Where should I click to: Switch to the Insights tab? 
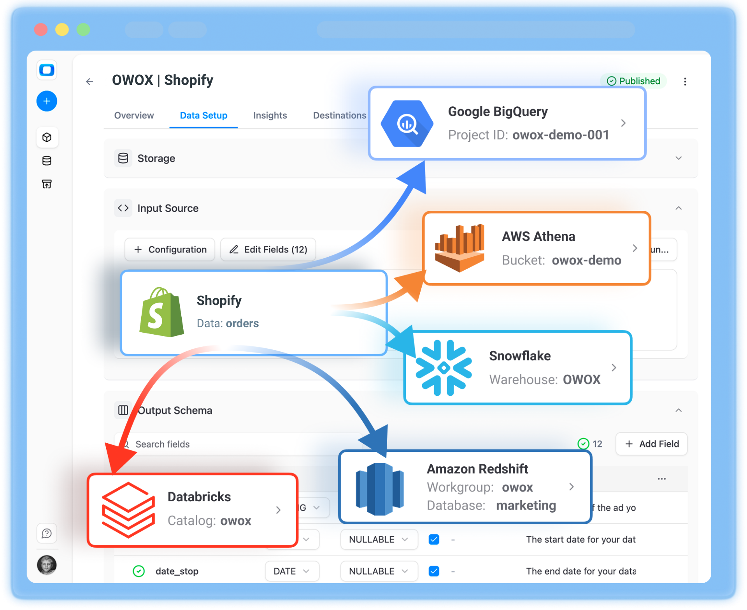tap(270, 115)
